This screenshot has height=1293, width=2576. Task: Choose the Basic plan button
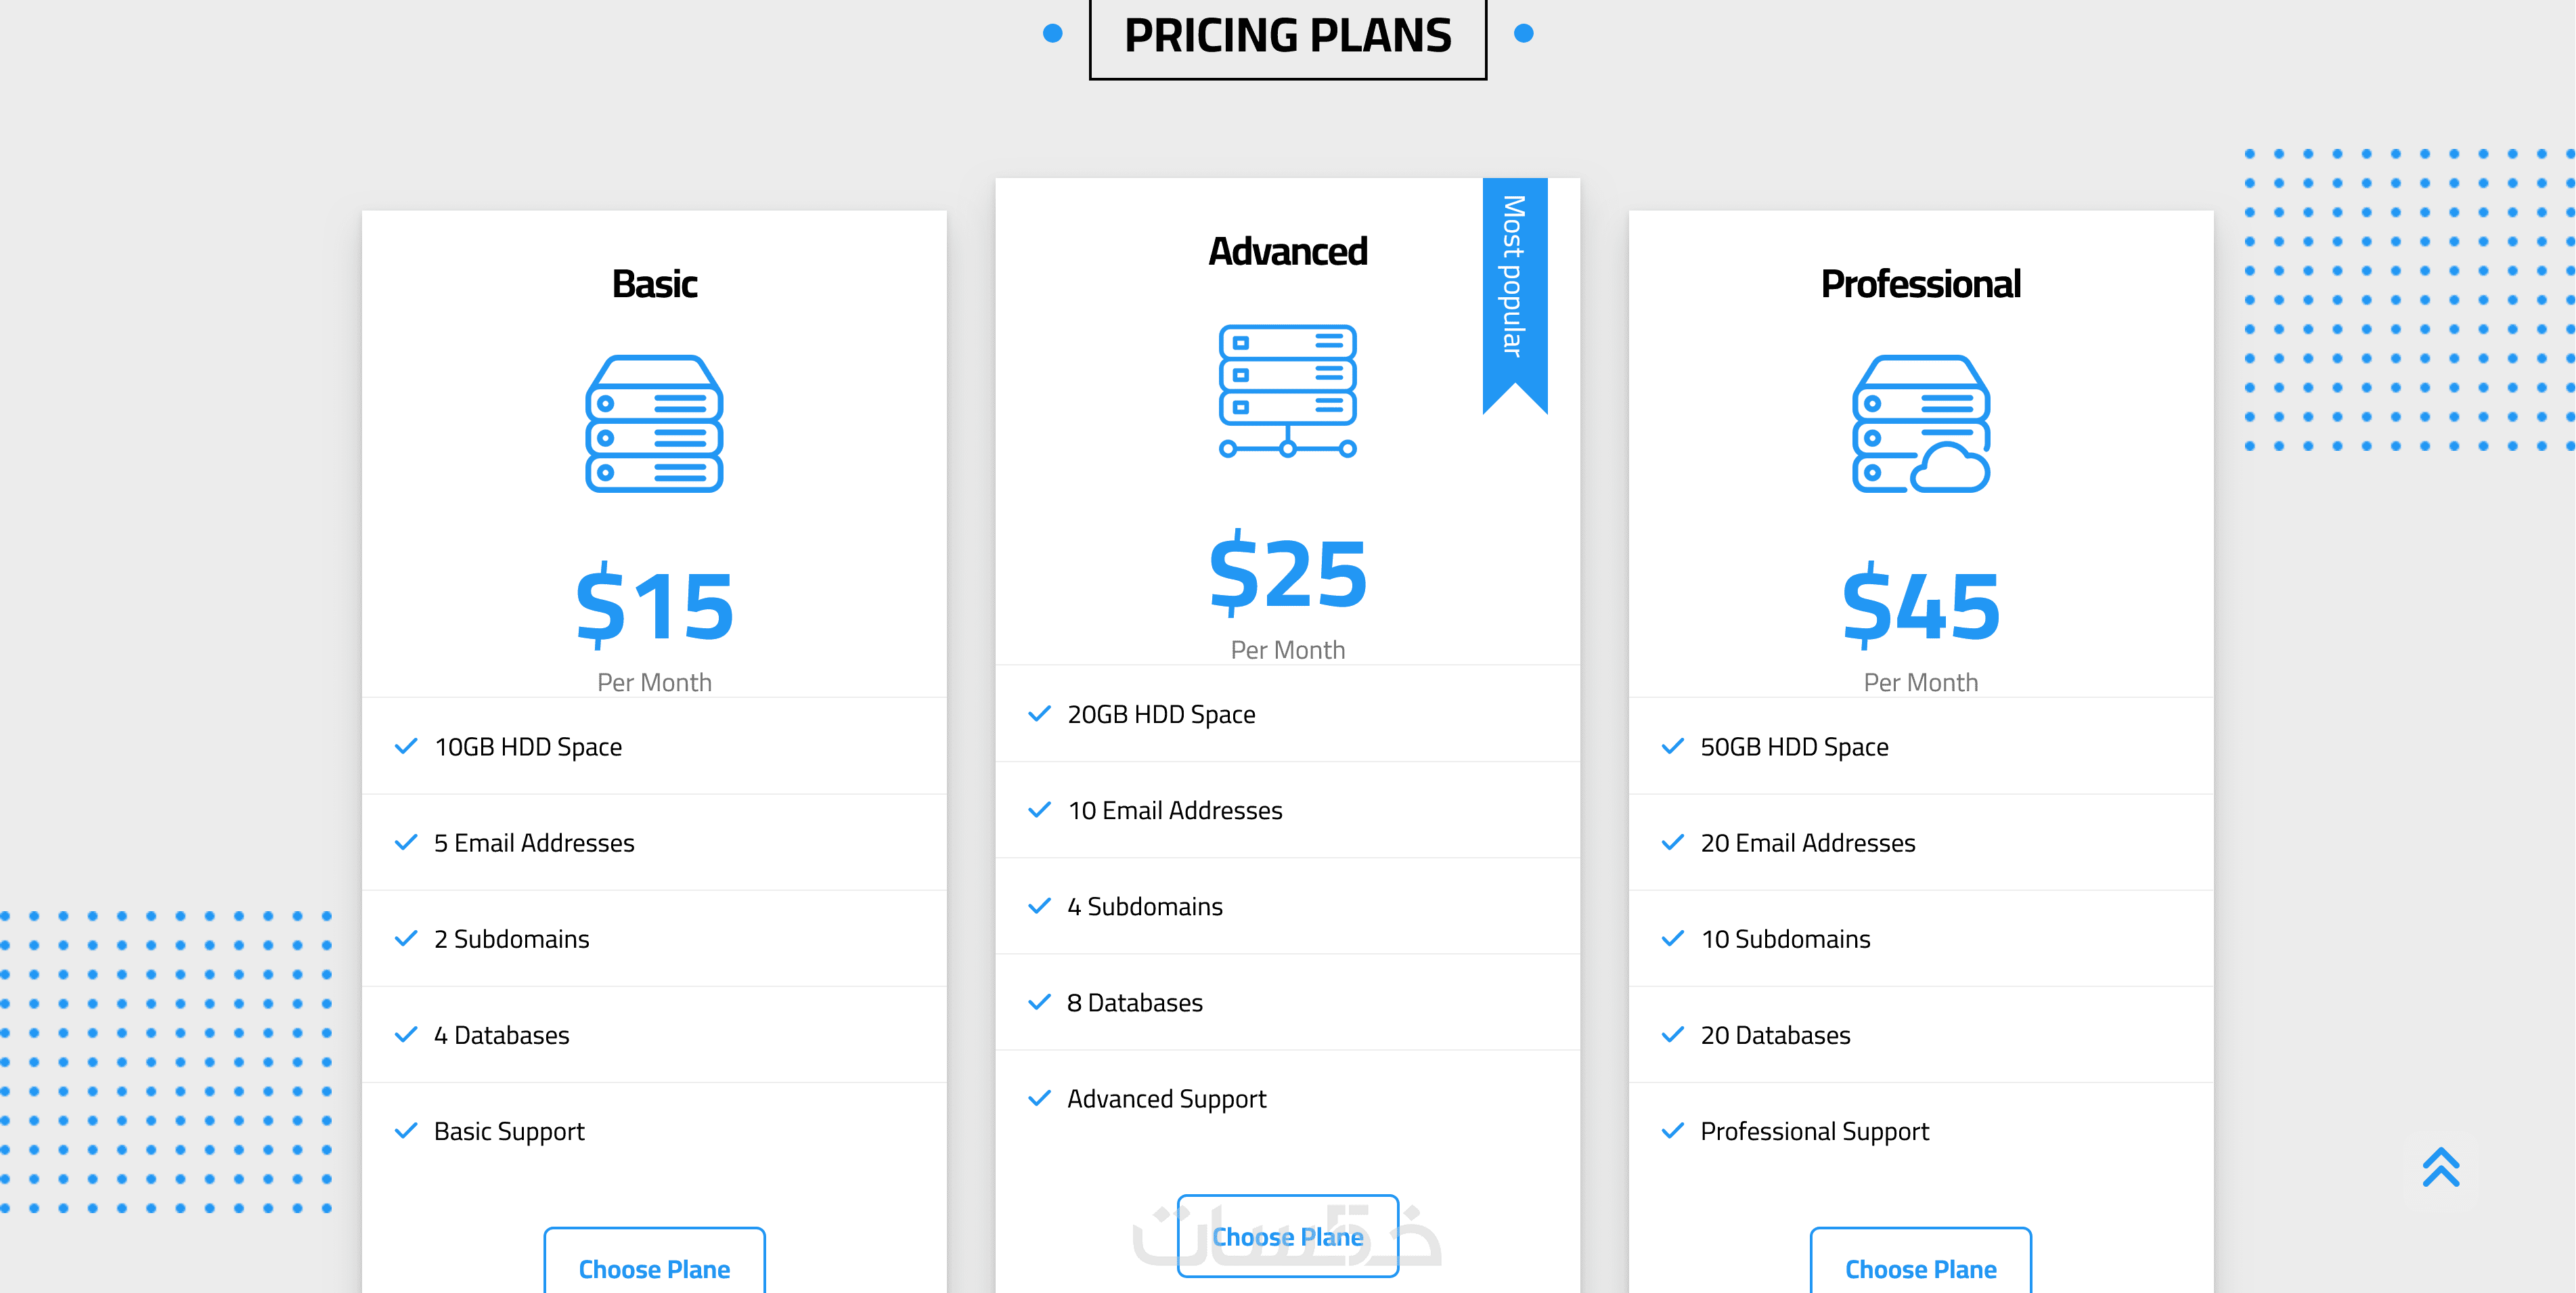coord(654,1266)
